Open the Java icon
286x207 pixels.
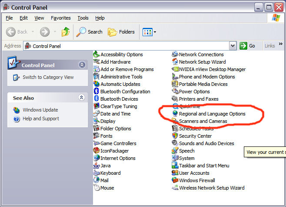(96, 166)
